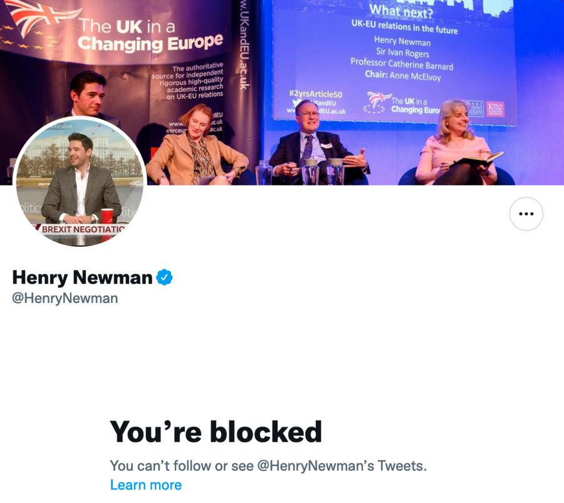Screen dimensions: 564x503
Task: Click the Twitter bird icon on the slide
Action: 296,103
